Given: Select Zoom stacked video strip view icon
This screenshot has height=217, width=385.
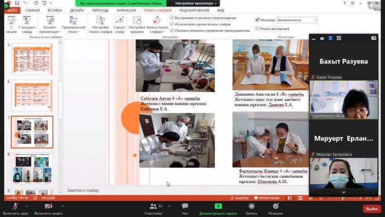Looking at the screenshot, I should 330,39.
